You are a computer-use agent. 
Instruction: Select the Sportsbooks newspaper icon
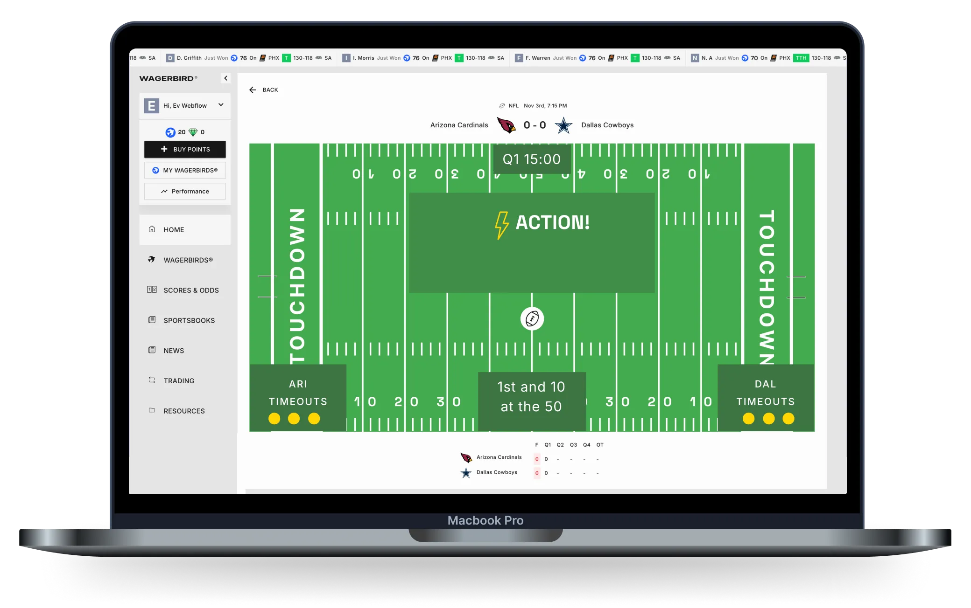(151, 320)
